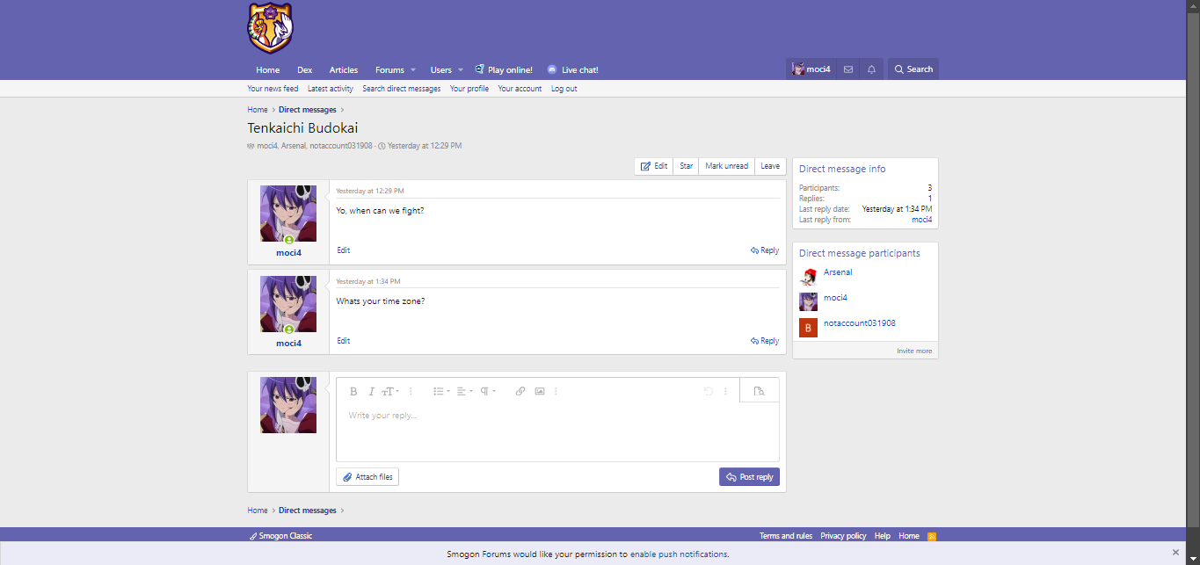Click the undo icon in editor
Viewport: 1200px width, 565px height.
click(x=708, y=391)
